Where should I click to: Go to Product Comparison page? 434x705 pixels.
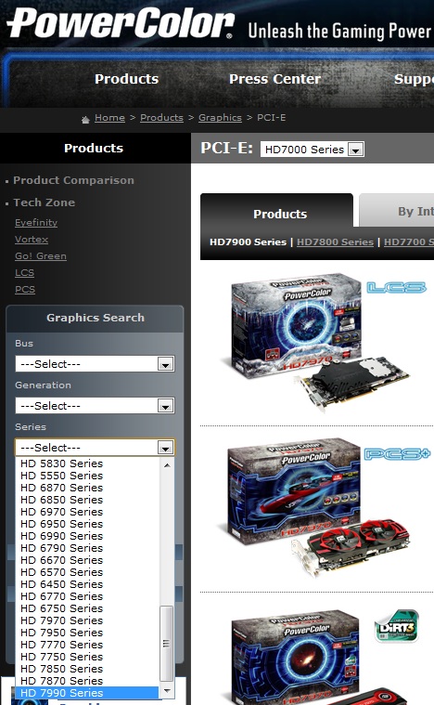pos(73,180)
